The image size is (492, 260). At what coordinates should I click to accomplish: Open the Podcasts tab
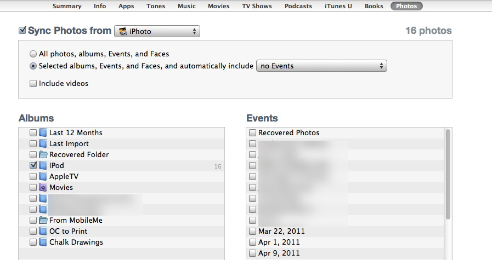[x=298, y=6]
